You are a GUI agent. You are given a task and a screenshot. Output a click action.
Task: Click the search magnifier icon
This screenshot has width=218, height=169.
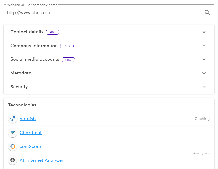(207, 12)
